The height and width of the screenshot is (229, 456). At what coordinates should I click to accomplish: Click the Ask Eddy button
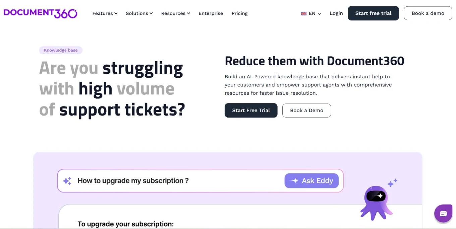pyautogui.click(x=311, y=181)
